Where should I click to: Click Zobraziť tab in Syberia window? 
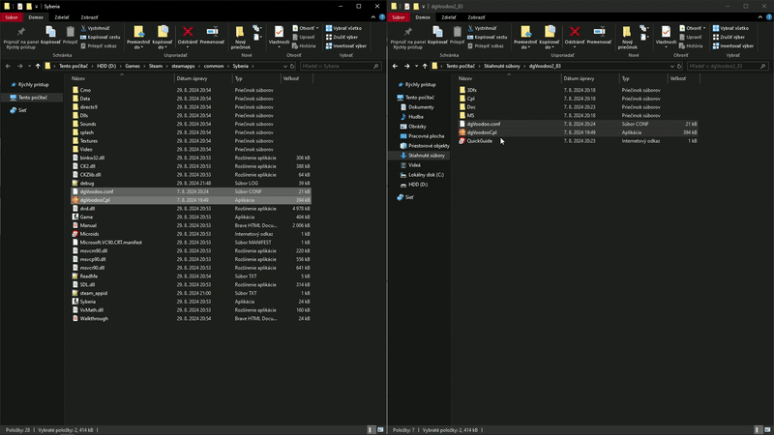tap(89, 17)
